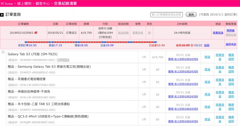This screenshot has height=126, width=240.
Task: Go to PChome in the breadcrumb
Action: pos(7,4)
